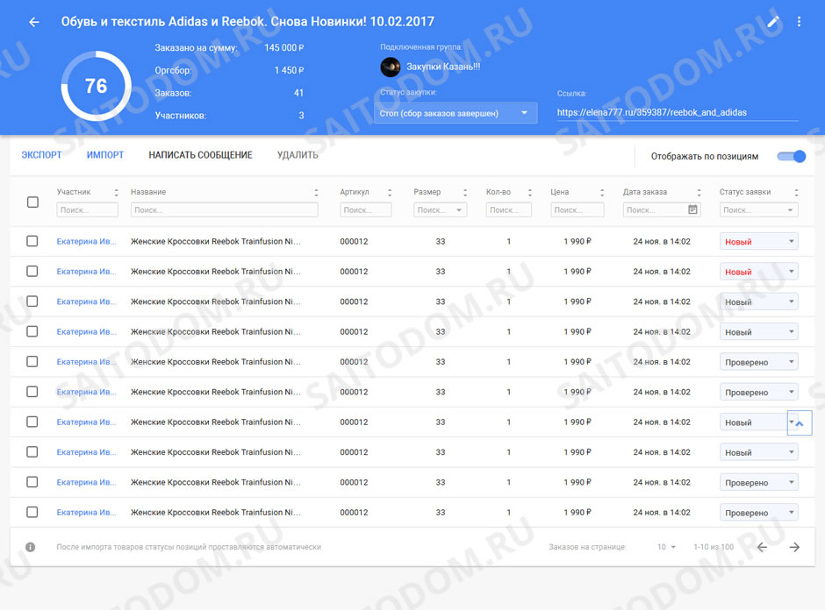The width and height of the screenshot is (825, 610).
Task: Sort by Статус заявки column arrows
Action: [x=796, y=192]
